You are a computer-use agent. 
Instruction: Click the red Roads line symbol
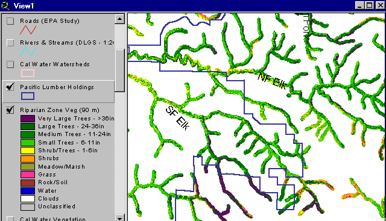point(28,30)
